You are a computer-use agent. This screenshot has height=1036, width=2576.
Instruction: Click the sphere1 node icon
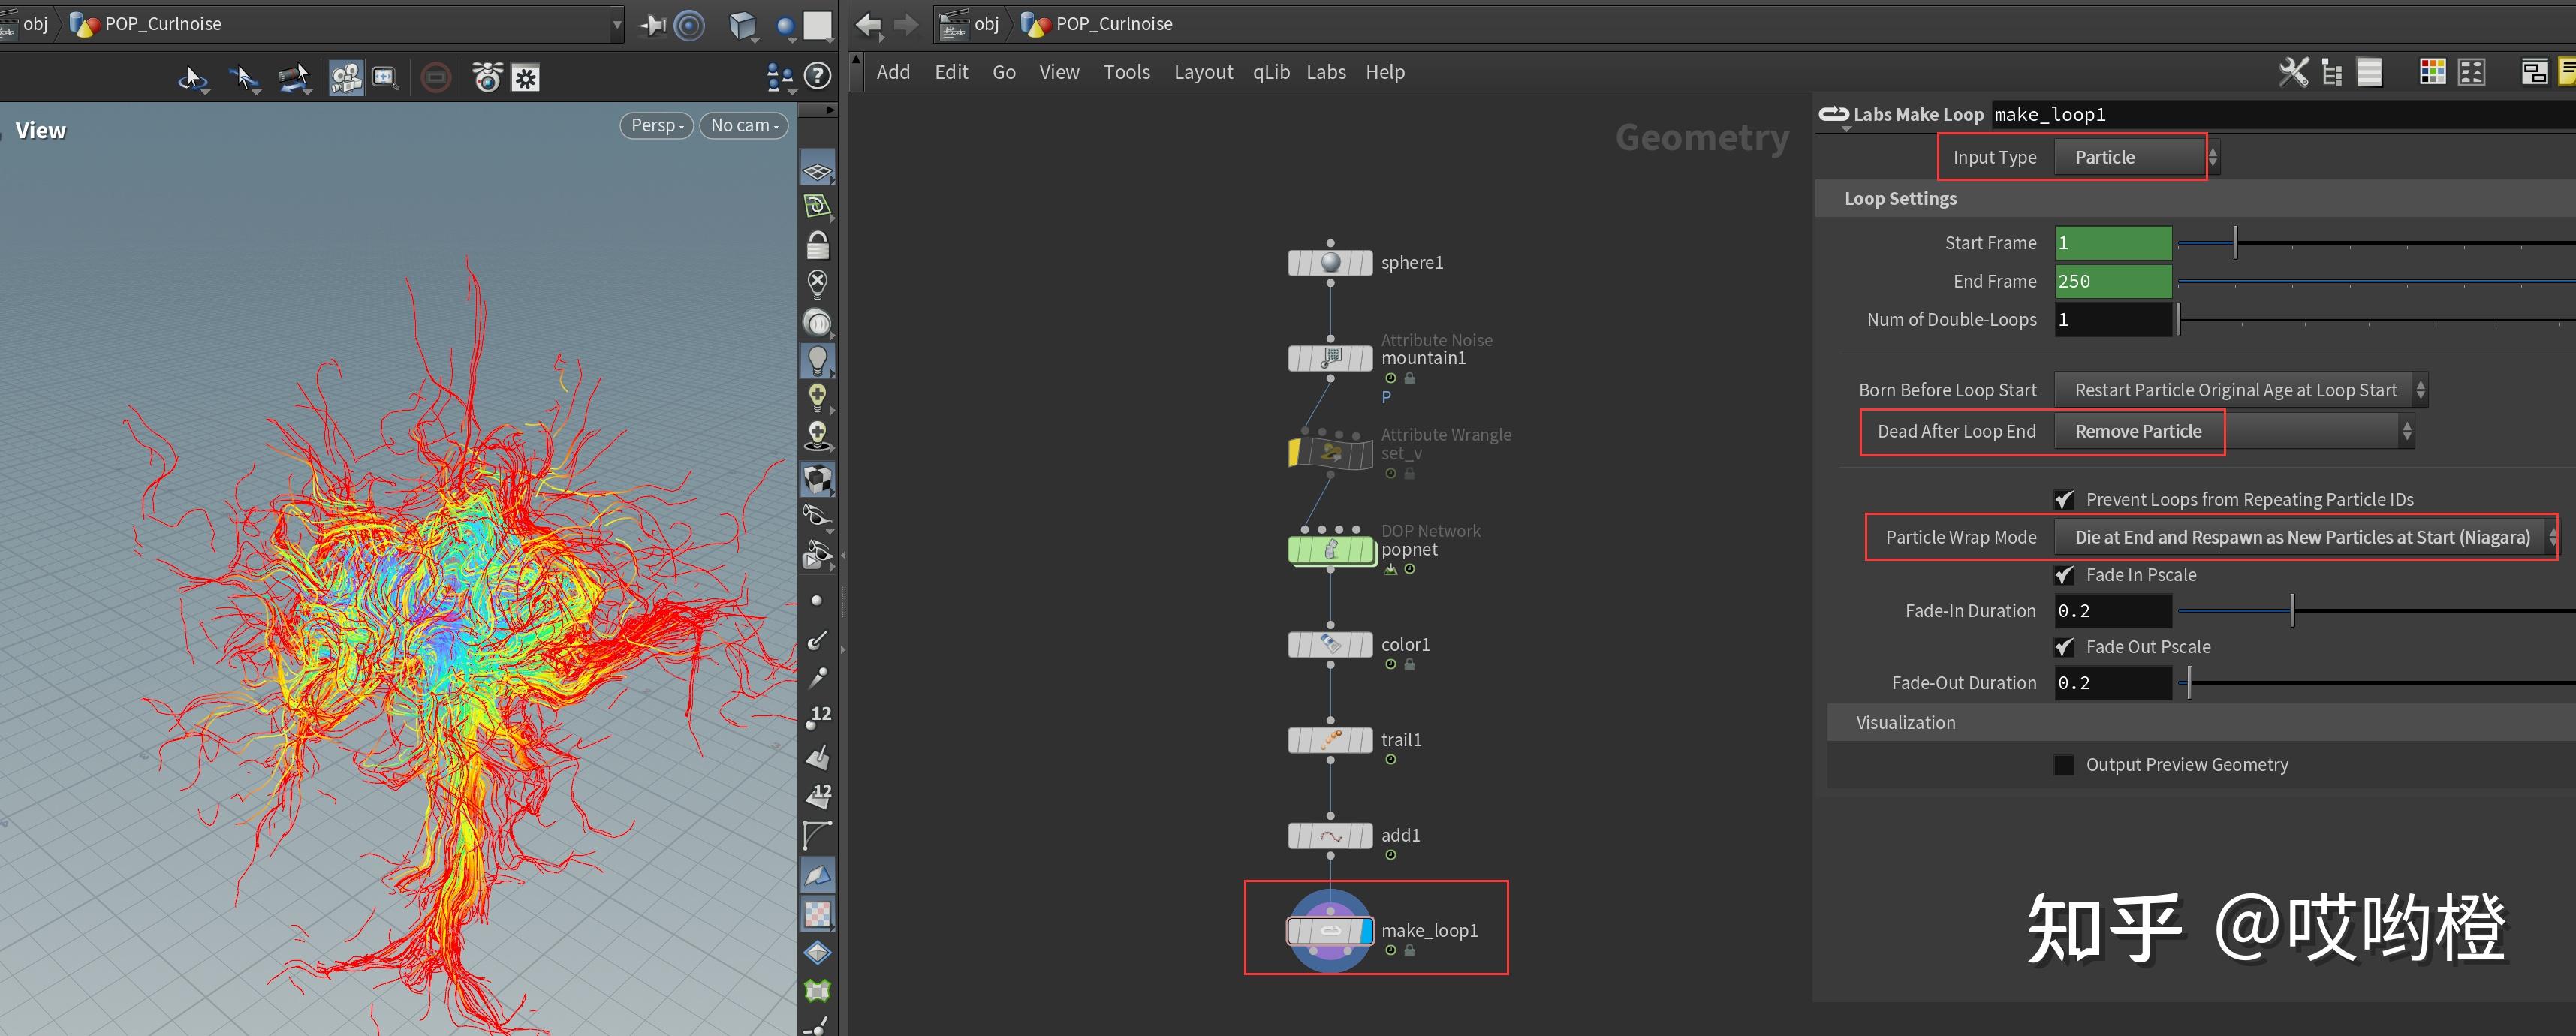point(1330,263)
